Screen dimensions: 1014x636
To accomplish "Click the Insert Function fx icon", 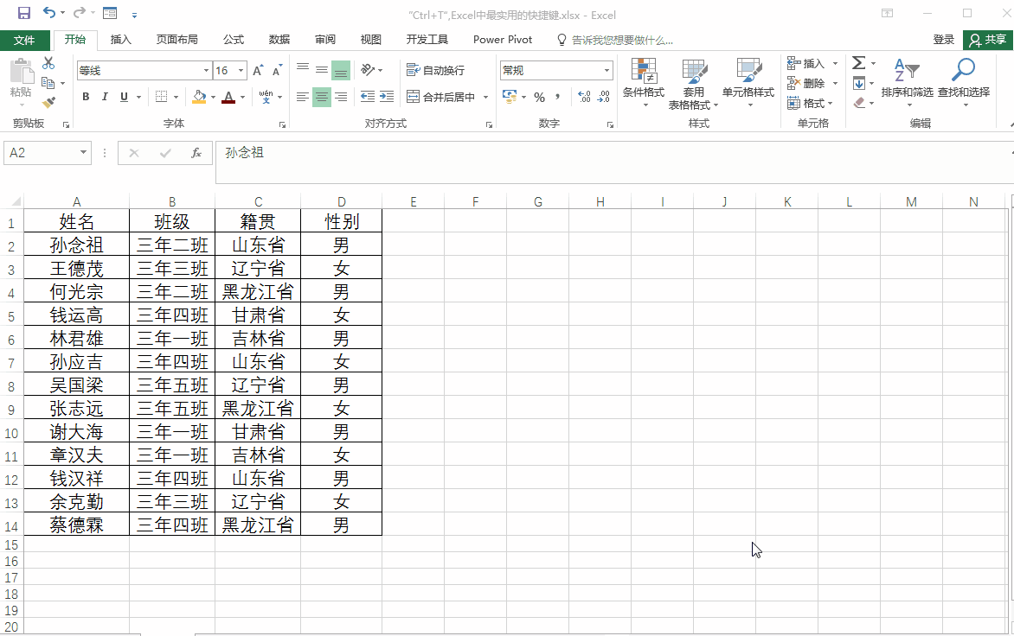I will tap(196, 153).
